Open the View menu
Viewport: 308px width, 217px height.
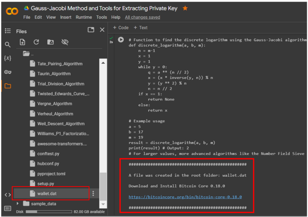tap(51, 17)
